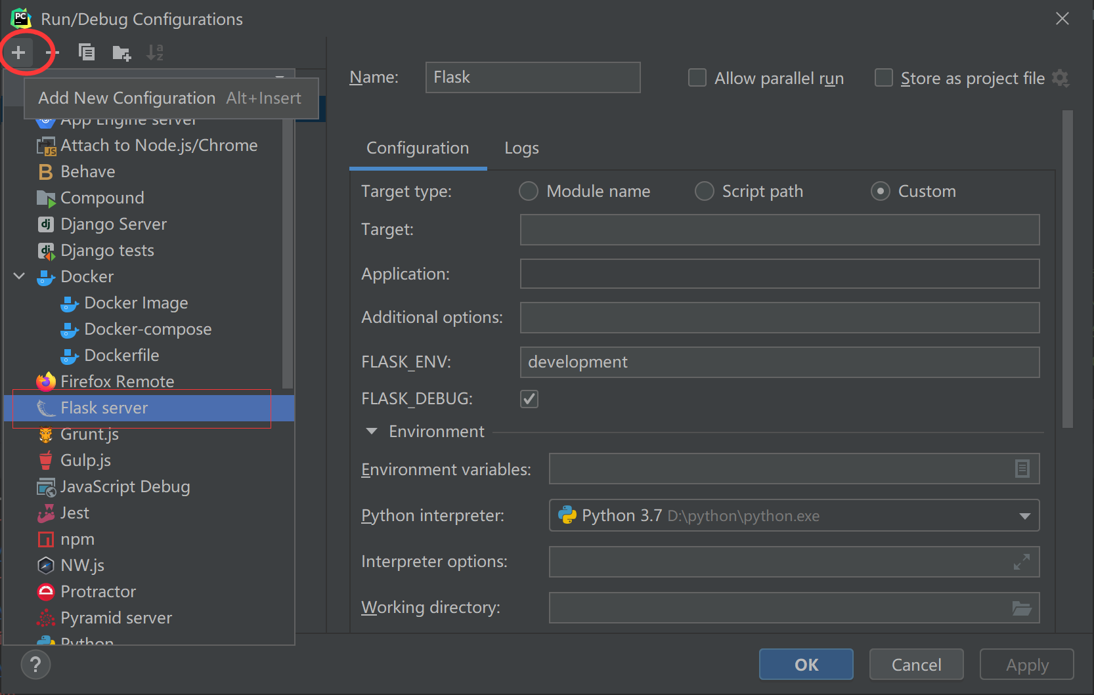Image resolution: width=1094 pixels, height=695 pixels.
Task: Toggle the FLASK_DEBUG checkbox
Action: pyautogui.click(x=529, y=399)
